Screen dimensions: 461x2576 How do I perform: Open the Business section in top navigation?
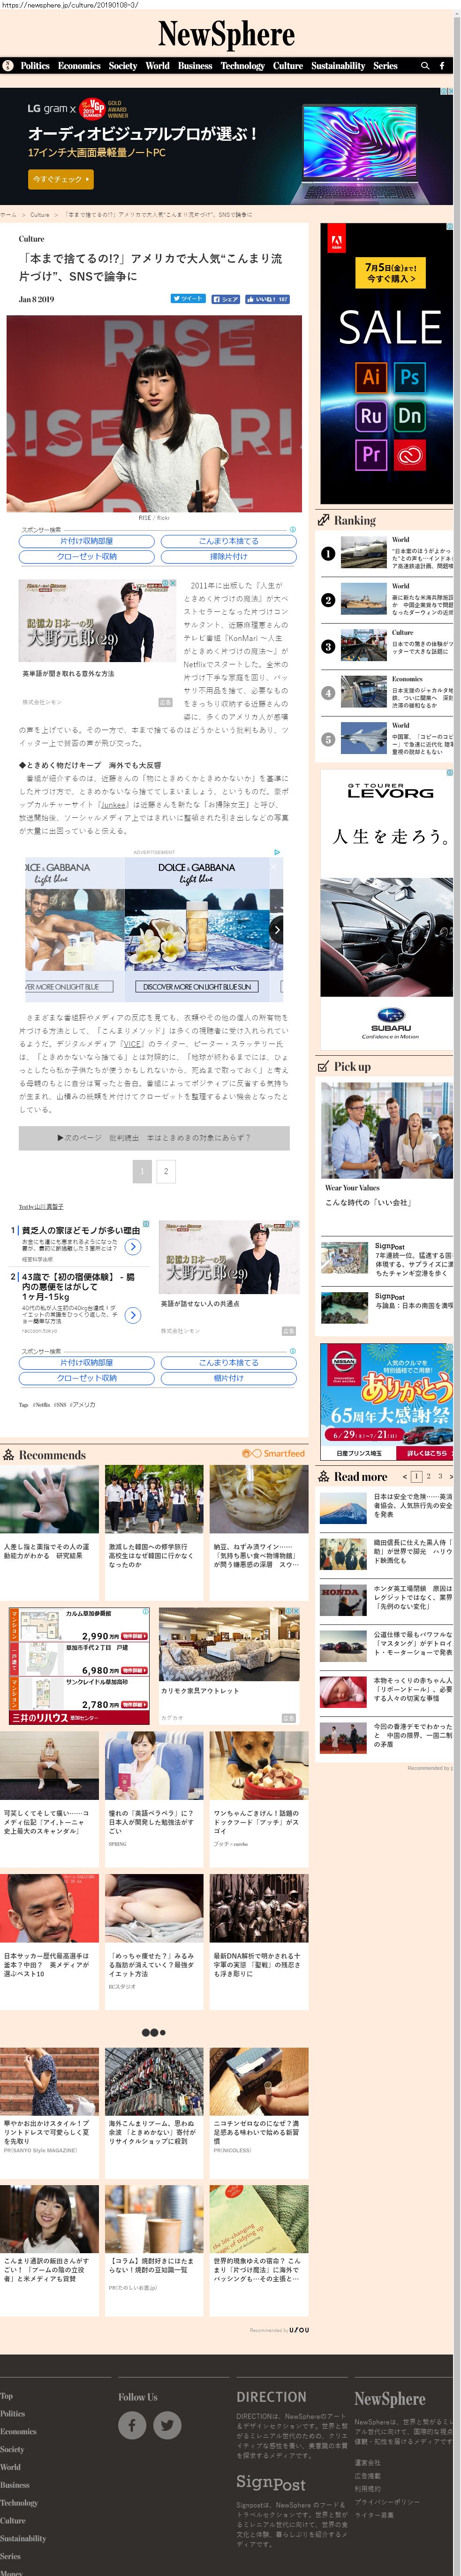(195, 66)
